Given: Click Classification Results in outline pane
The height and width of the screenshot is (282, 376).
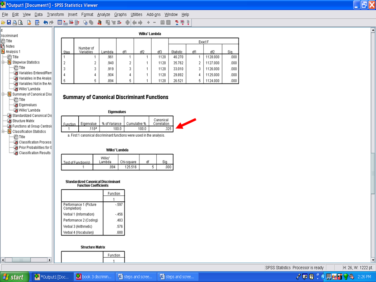Looking at the screenshot, I should [34, 153].
